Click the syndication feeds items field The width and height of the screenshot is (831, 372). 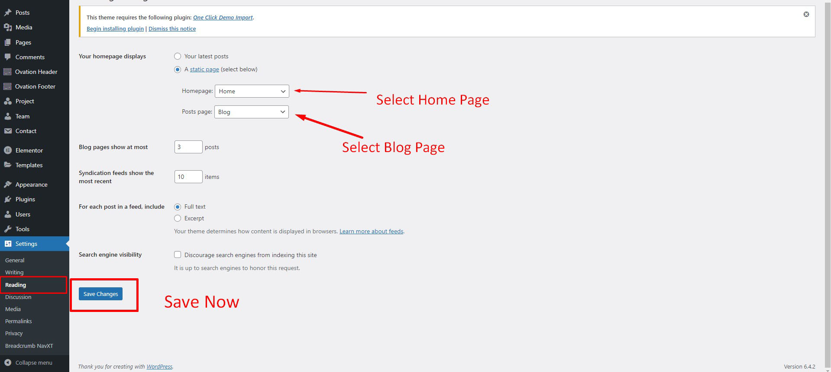[188, 177]
